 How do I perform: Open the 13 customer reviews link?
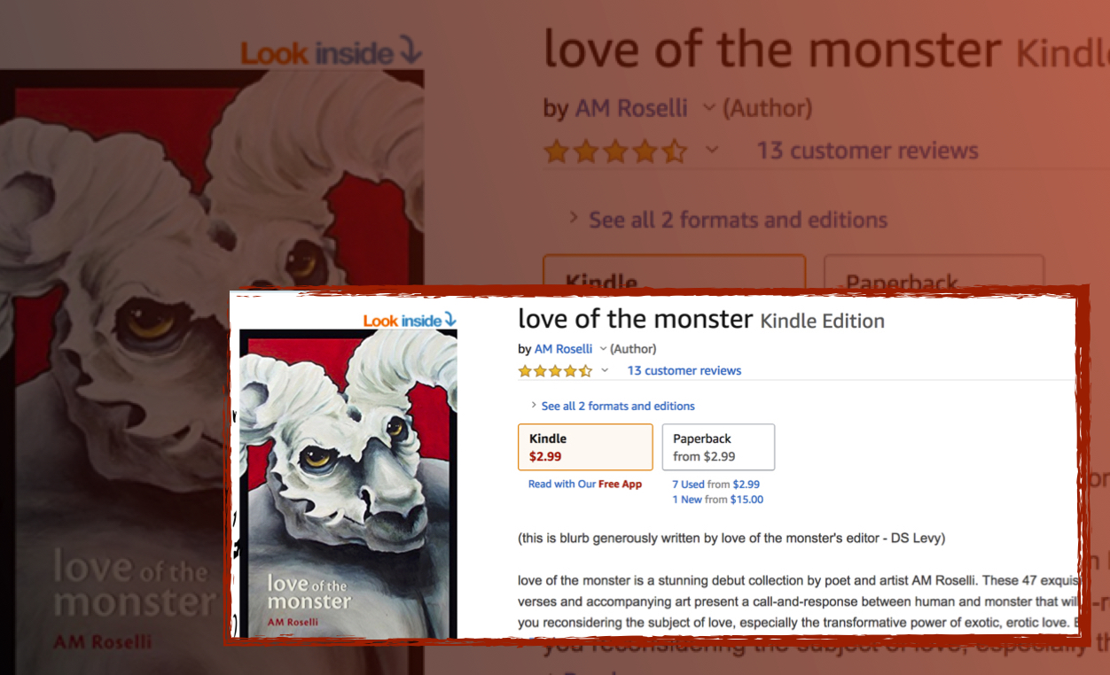click(684, 370)
